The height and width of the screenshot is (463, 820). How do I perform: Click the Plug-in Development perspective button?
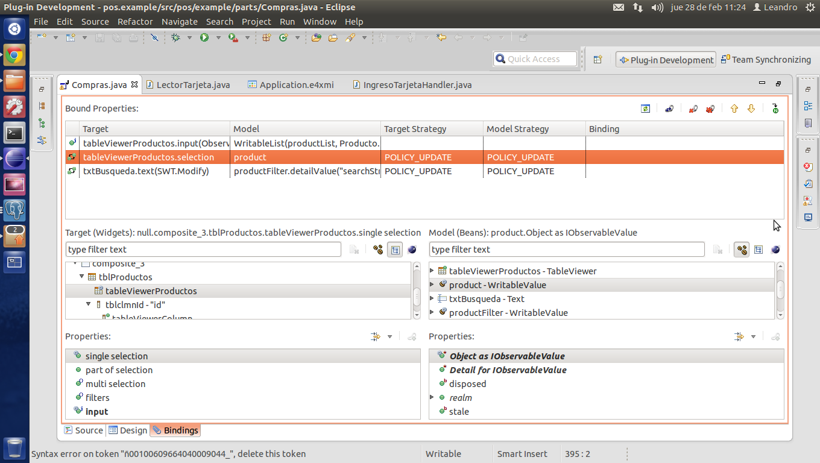(x=666, y=60)
